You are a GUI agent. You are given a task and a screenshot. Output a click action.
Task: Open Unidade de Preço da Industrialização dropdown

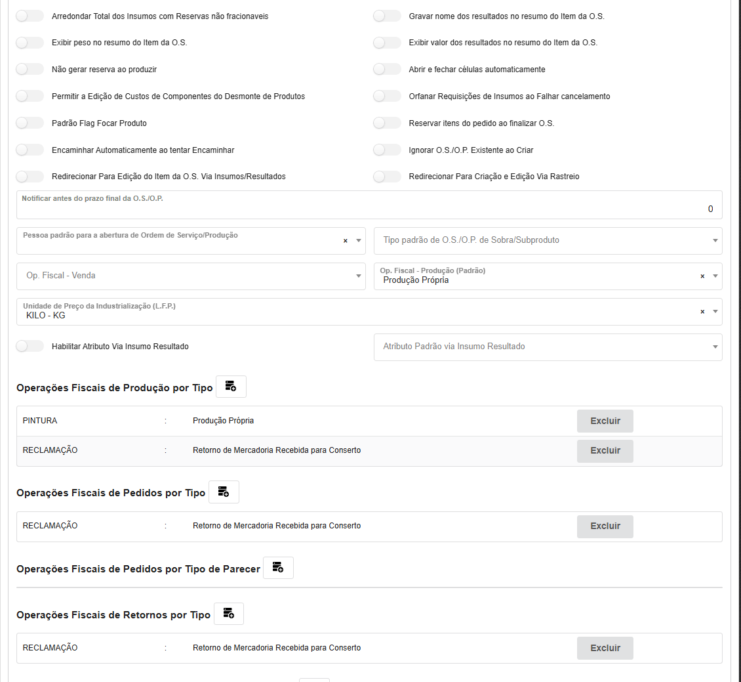pyautogui.click(x=715, y=312)
